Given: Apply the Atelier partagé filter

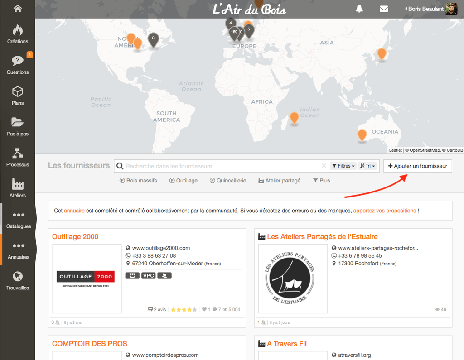Looking at the screenshot, I should coord(279,180).
